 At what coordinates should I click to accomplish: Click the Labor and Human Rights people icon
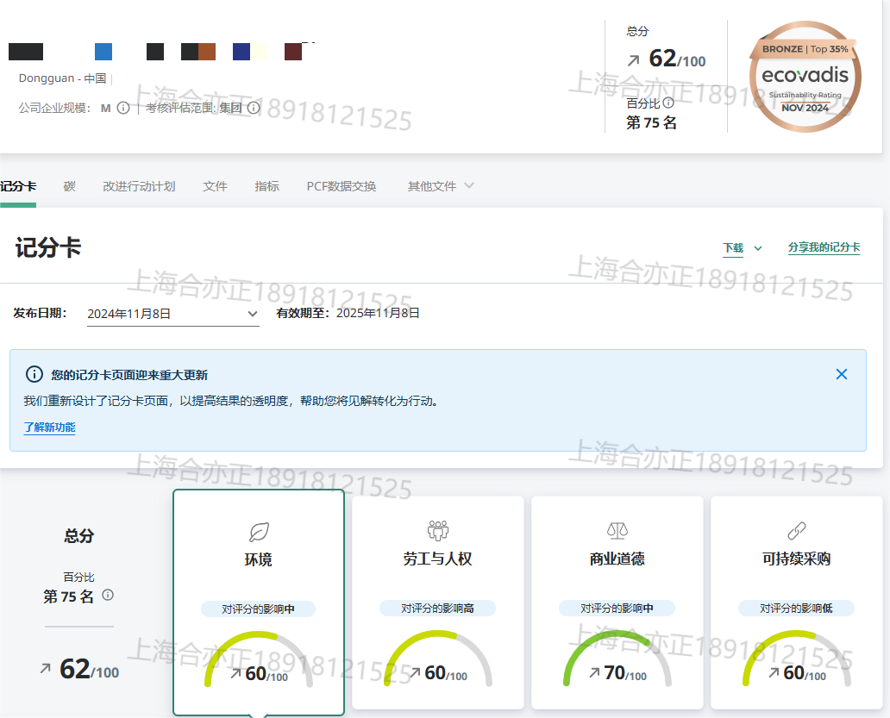click(438, 530)
